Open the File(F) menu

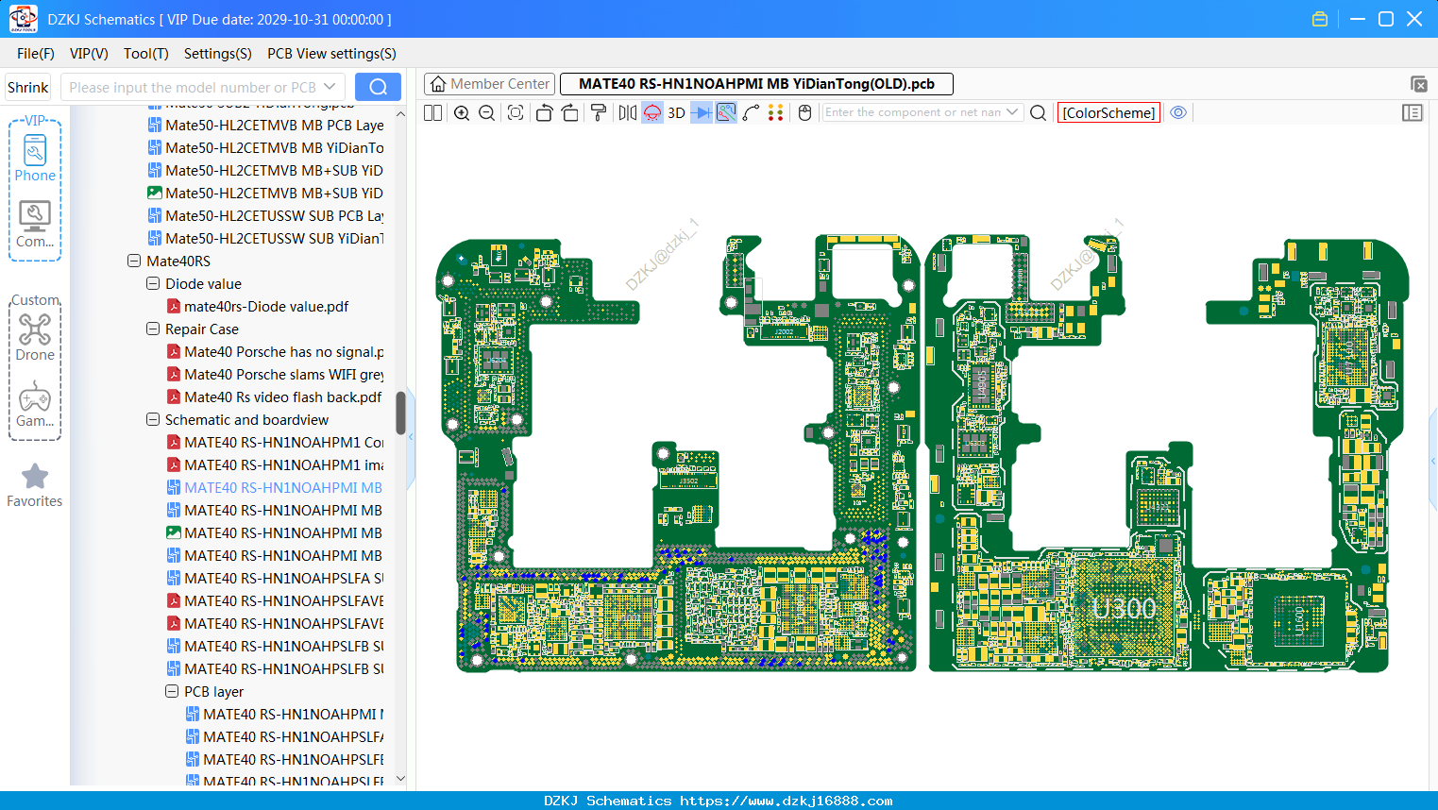tap(36, 54)
